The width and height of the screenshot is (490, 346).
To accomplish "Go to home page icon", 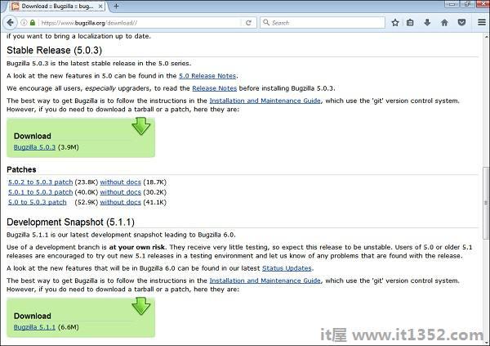I will 444,23.
